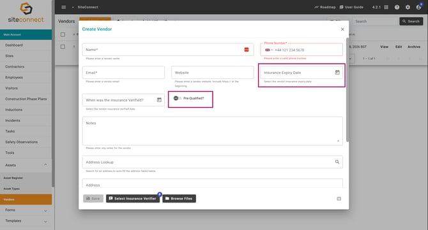Check the checkbox for vendor row 1
This screenshot has width=428, height=230.
(x=63, y=47)
